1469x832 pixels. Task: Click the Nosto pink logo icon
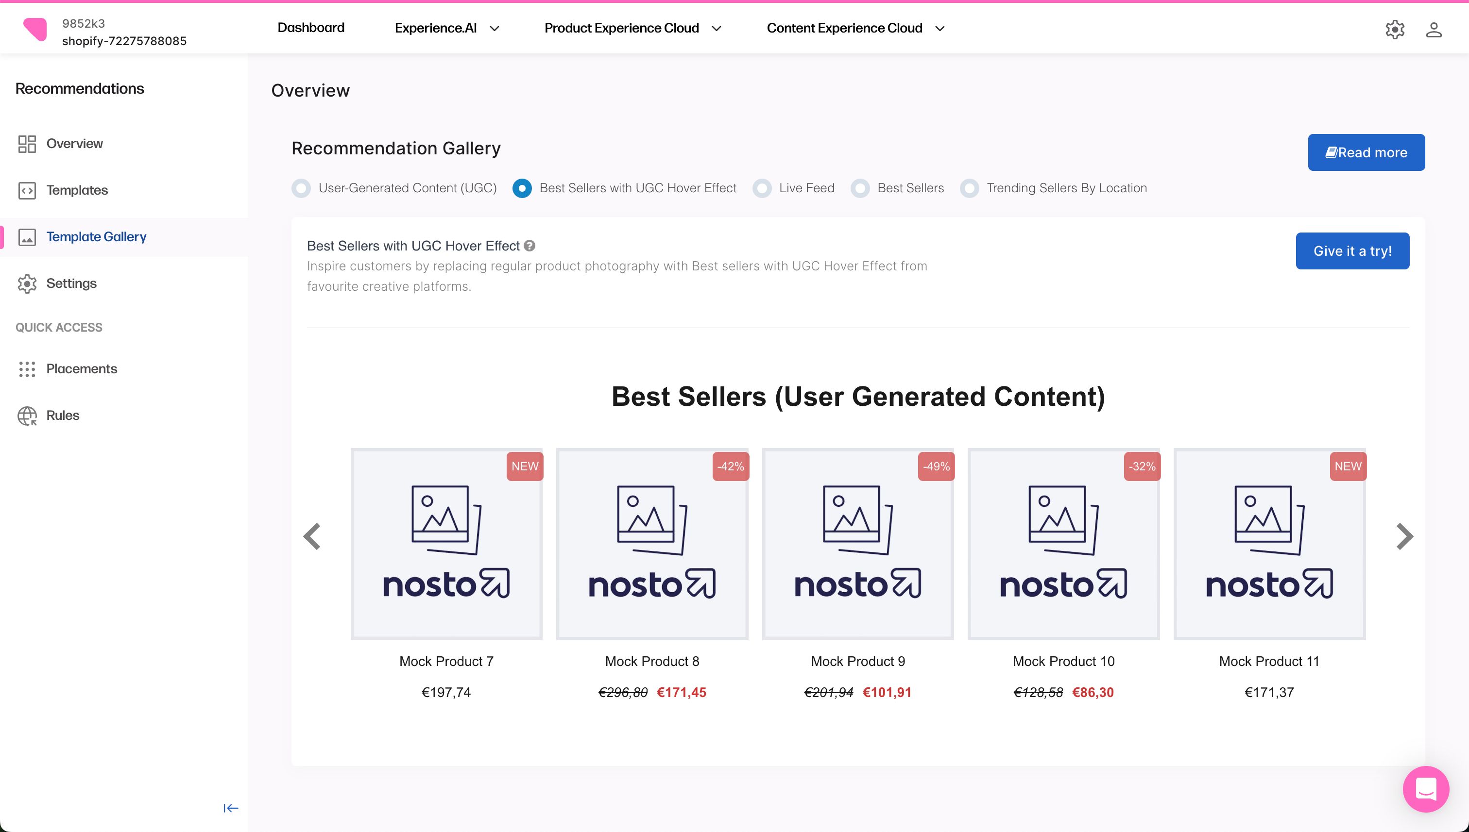tap(35, 29)
